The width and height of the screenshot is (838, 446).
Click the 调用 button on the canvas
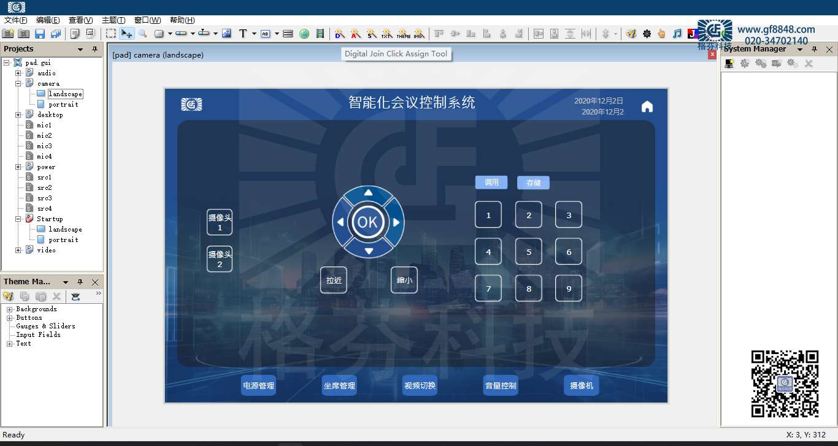[x=491, y=183]
